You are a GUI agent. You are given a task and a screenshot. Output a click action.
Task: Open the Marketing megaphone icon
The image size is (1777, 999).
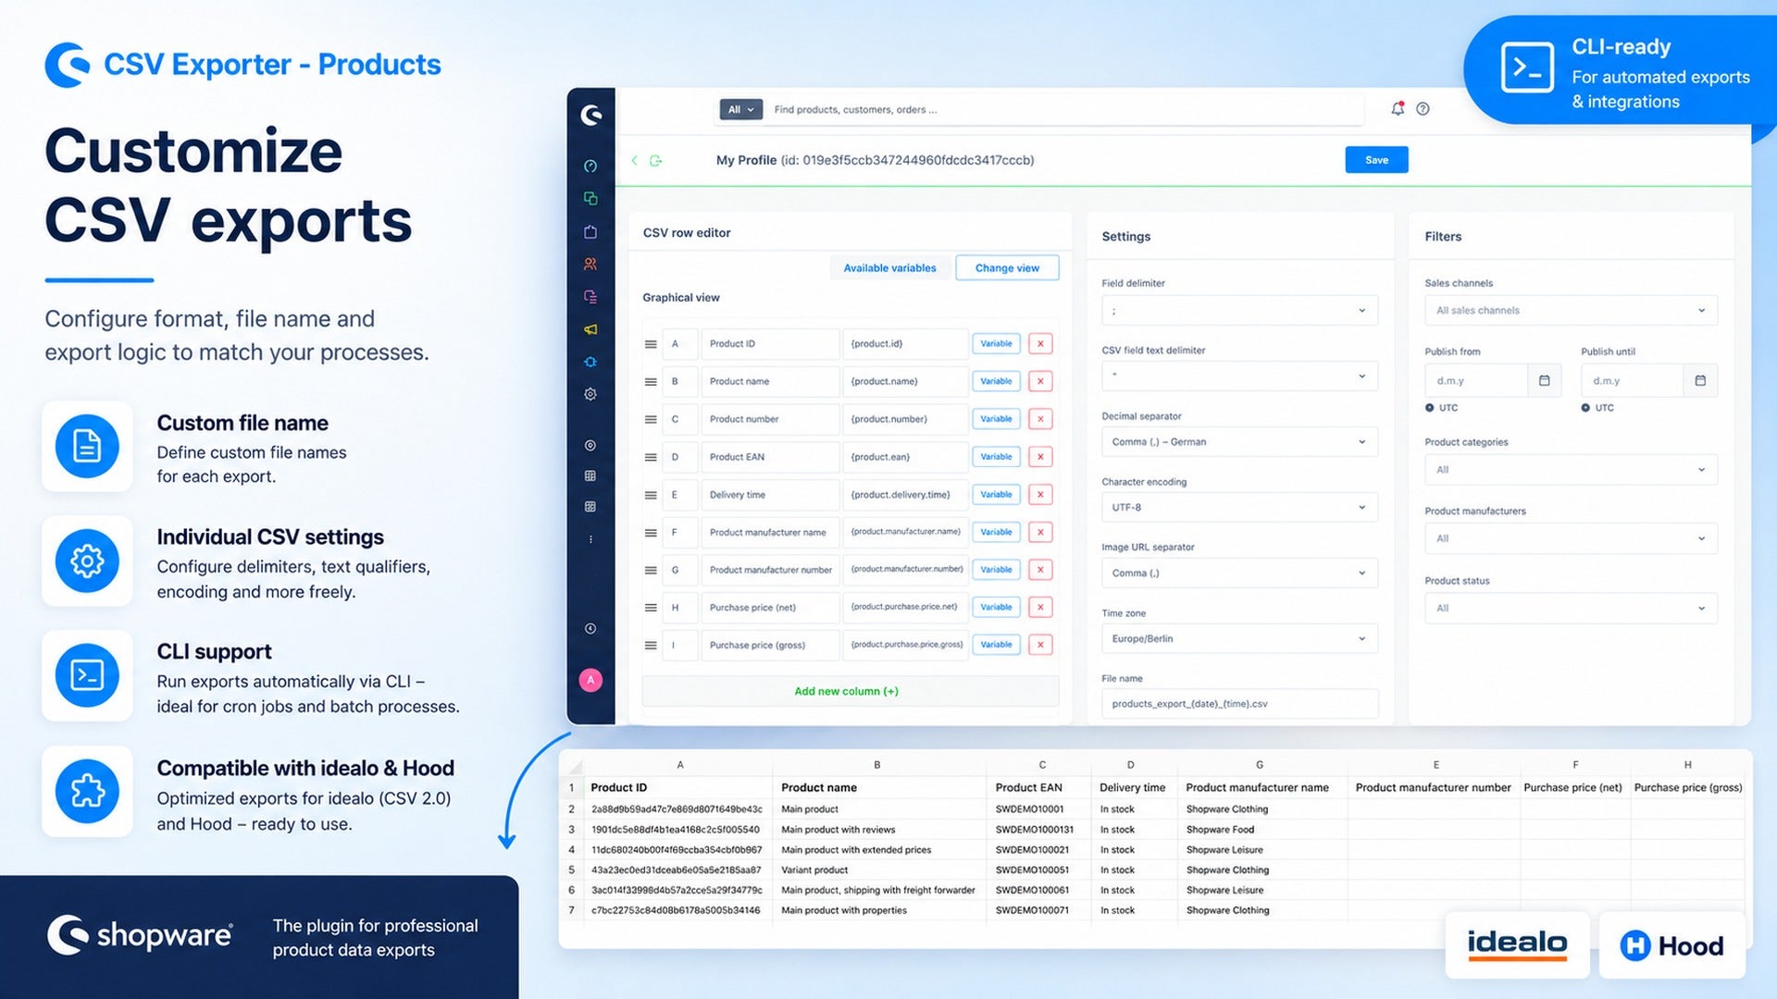(590, 329)
